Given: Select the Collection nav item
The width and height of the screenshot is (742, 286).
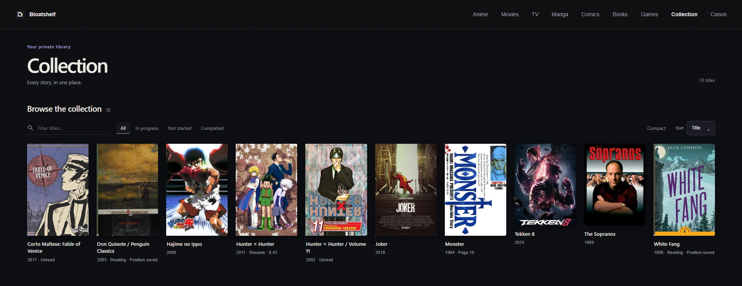Looking at the screenshot, I should pyautogui.click(x=684, y=14).
